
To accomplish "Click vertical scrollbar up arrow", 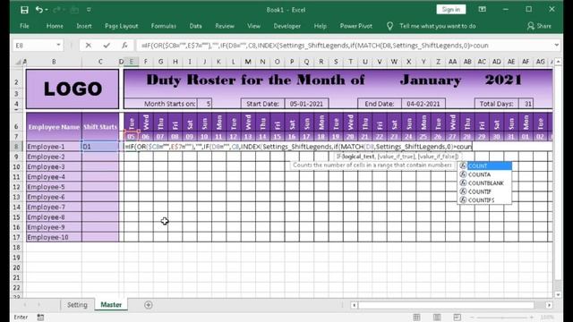I will click(x=558, y=62).
